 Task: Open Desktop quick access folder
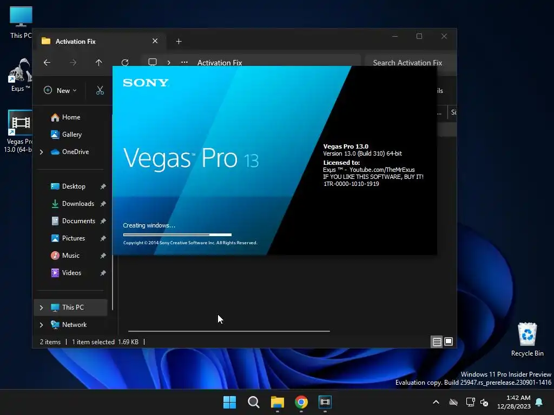click(x=74, y=186)
